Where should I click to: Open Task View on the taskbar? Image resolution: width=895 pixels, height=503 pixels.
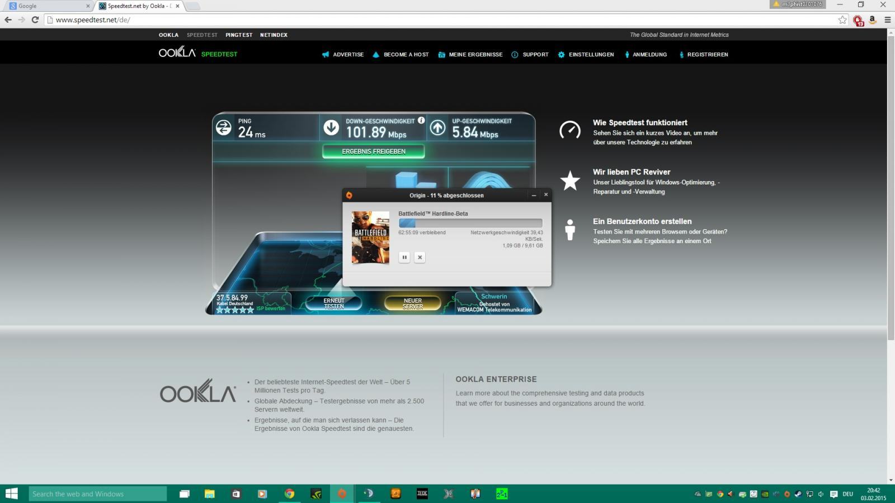[184, 493]
